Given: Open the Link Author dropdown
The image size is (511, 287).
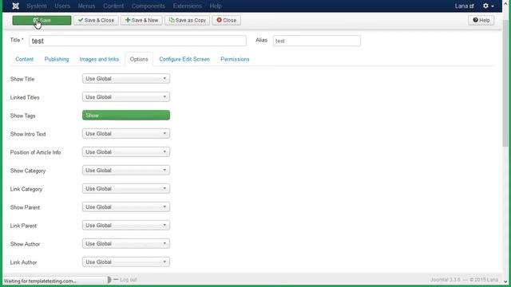Looking at the screenshot, I should click(126, 262).
